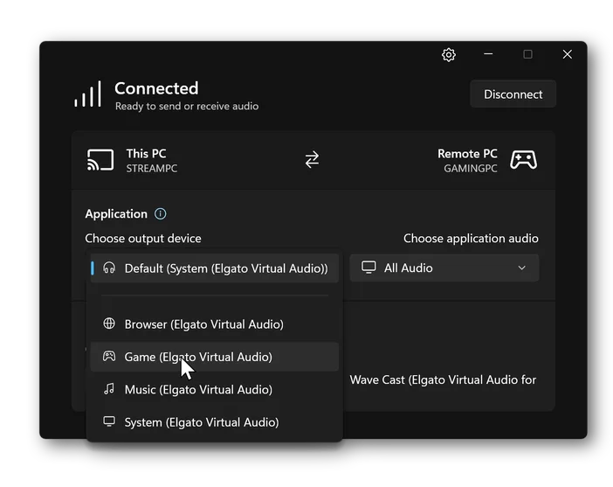This screenshot has height=487, width=613.
Task: Click the headphones icon on Default option
Action: click(109, 268)
